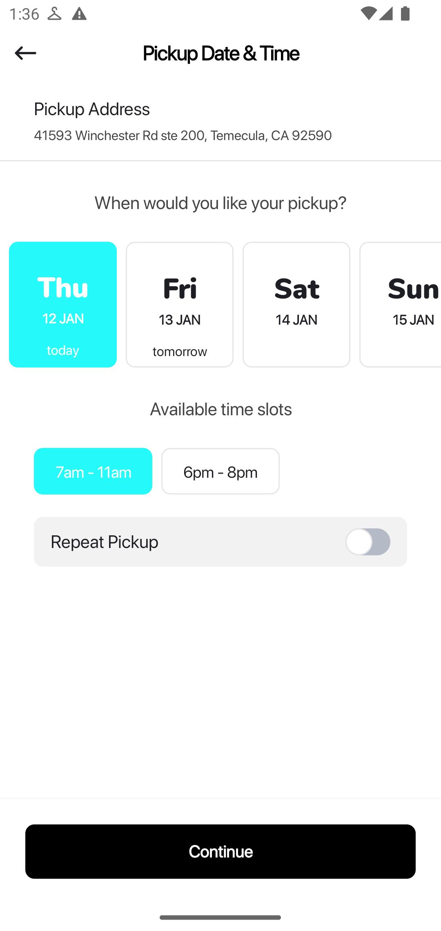Tap the 1:36 clock in status bar
This screenshot has height=931, width=441.
point(24,14)
